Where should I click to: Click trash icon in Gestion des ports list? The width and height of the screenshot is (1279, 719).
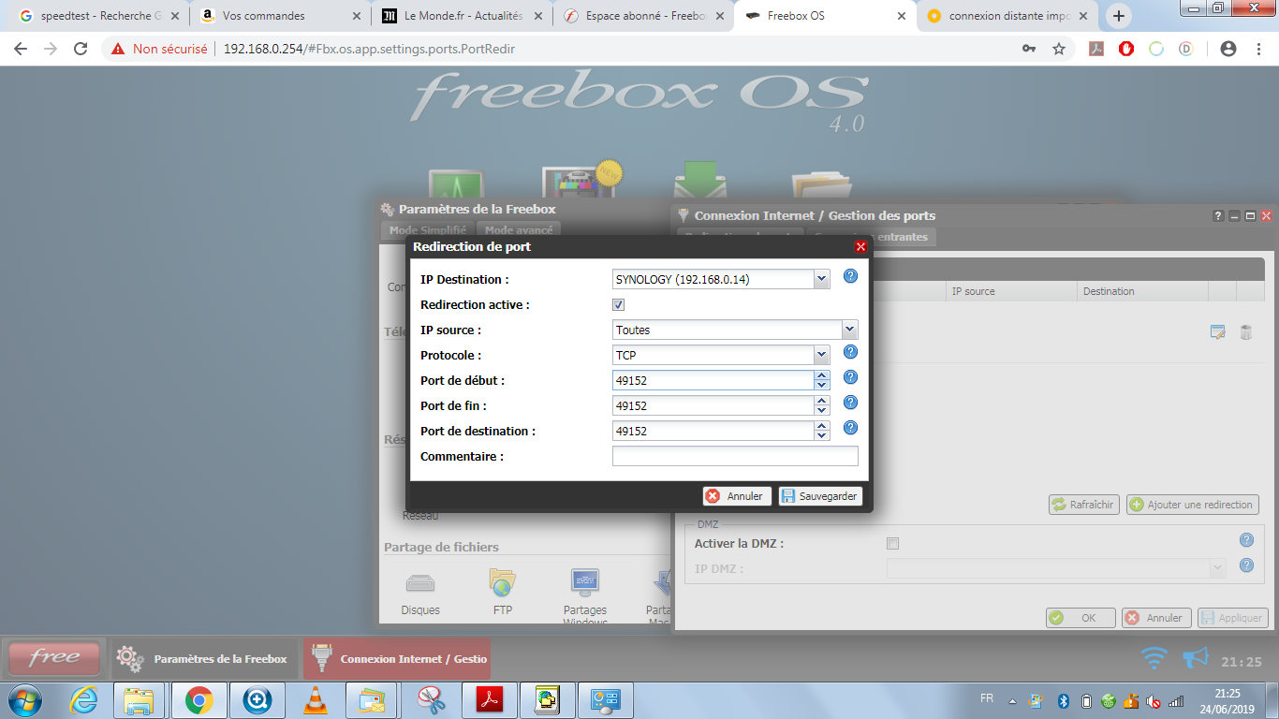1246,331
